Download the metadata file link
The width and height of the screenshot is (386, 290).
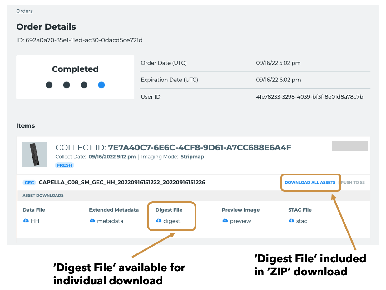click(110, 221)
